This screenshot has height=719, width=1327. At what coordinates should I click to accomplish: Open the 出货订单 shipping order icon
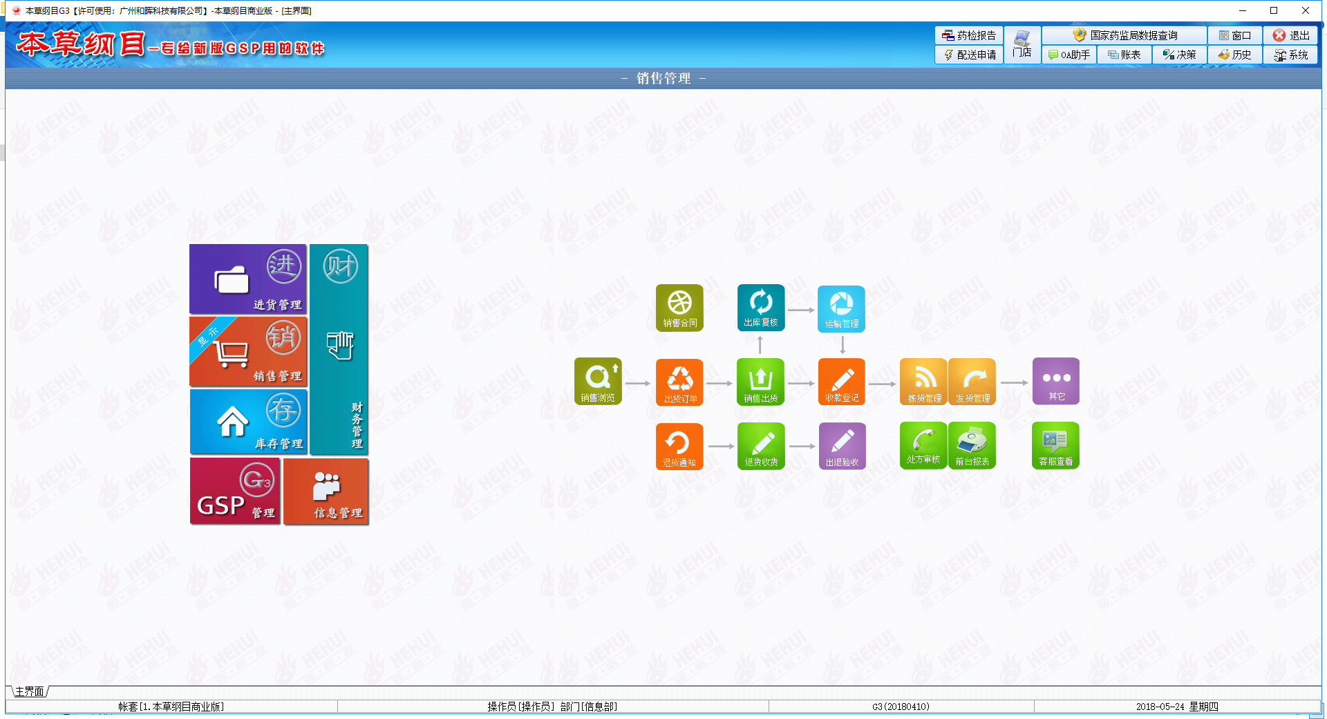pos(679,382)
